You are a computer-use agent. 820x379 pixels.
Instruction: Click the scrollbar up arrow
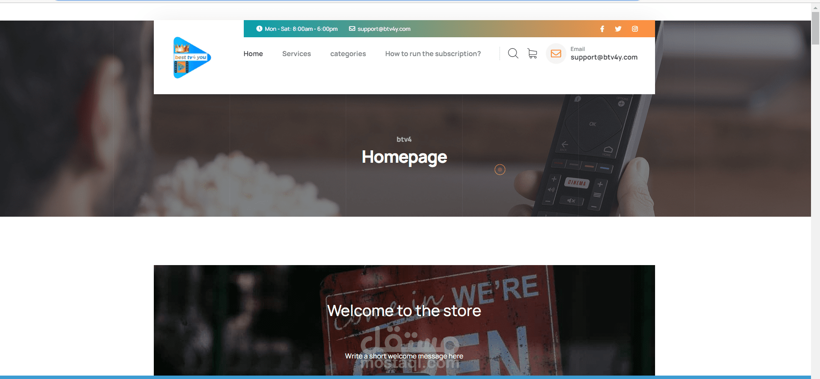click(815, 7)
